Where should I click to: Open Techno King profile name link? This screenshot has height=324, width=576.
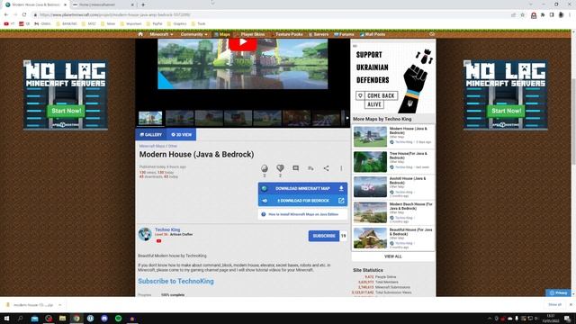(167, 229)
